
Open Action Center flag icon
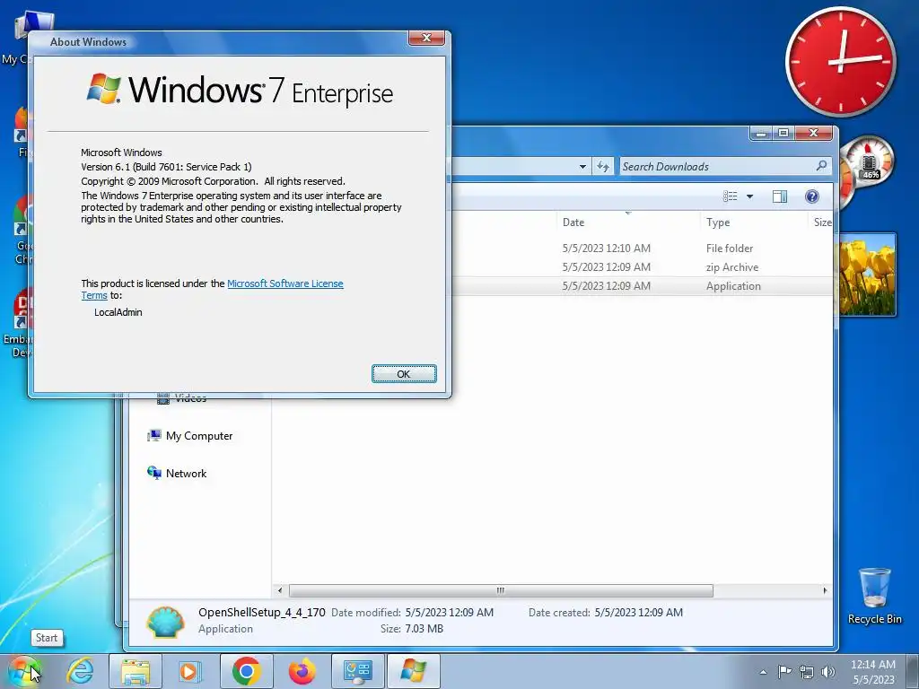[x=784, y=671]
